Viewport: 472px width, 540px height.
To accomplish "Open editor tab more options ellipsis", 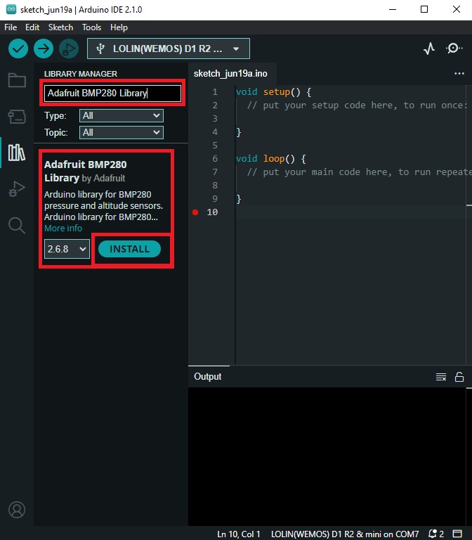I will [459, 73].
